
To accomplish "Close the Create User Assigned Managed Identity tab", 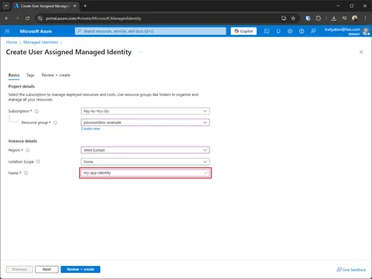I will point(74,5).
